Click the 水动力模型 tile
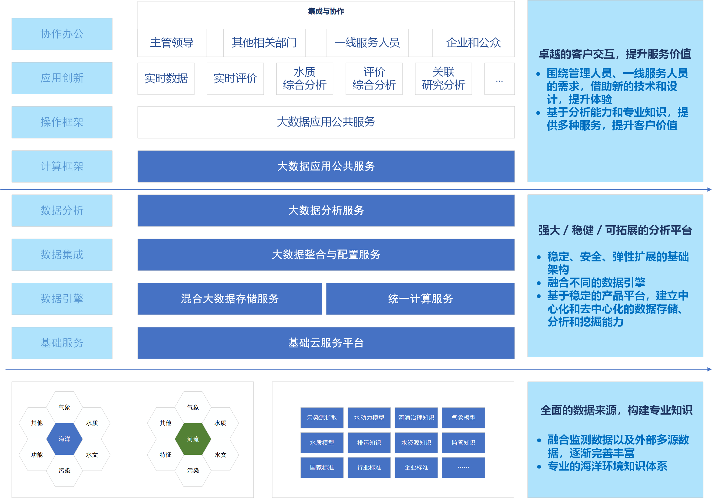 pyautogui.click(x=369, y=418)
